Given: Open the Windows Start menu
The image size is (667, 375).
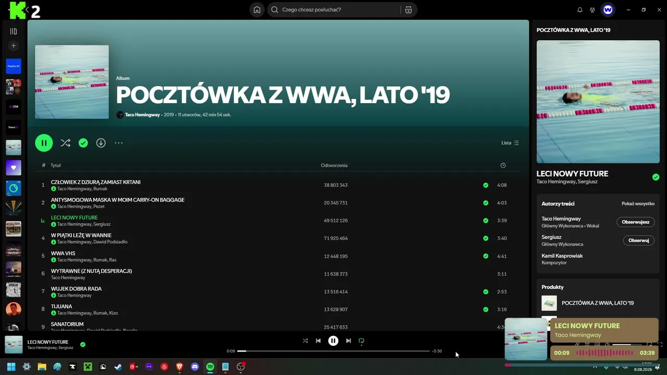Looking at the screenshot, I should coord(11,367).
